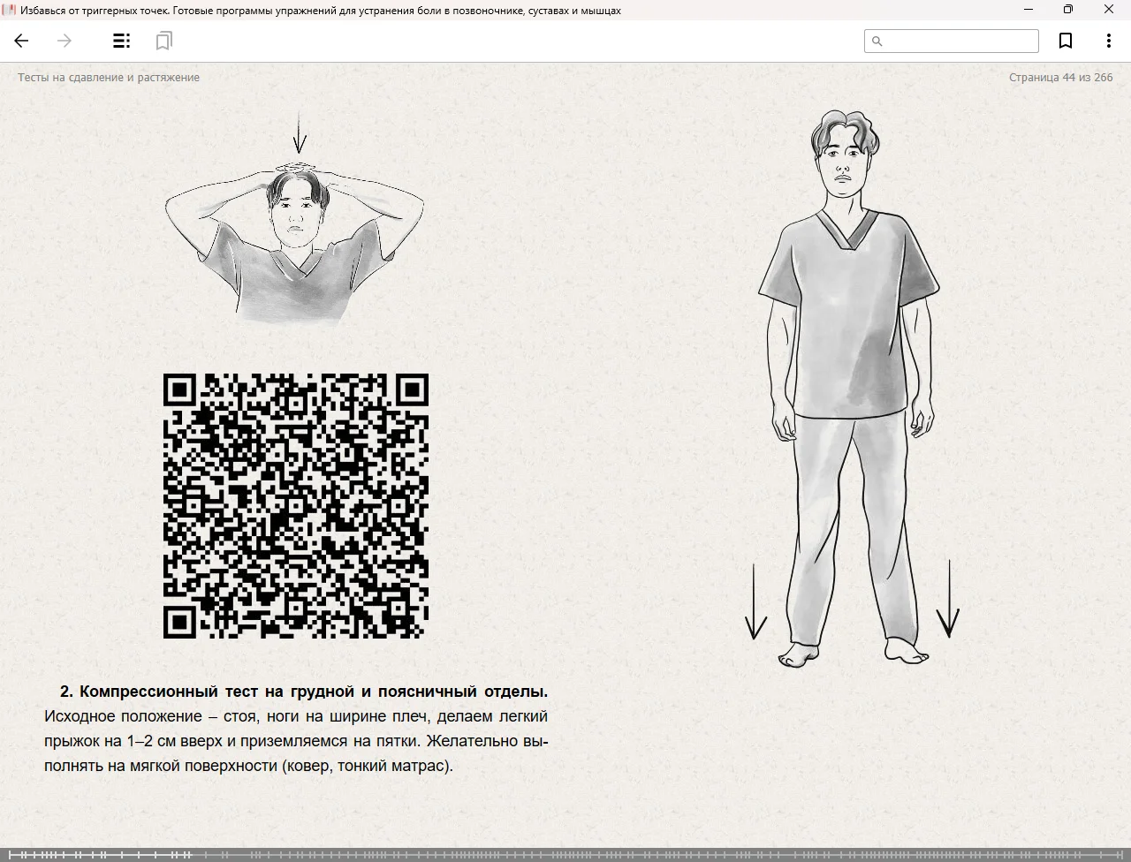The width and height of the screenshot is (1131, 862).
Task: Click the app icon in title bar
Action: click(10, 10)
